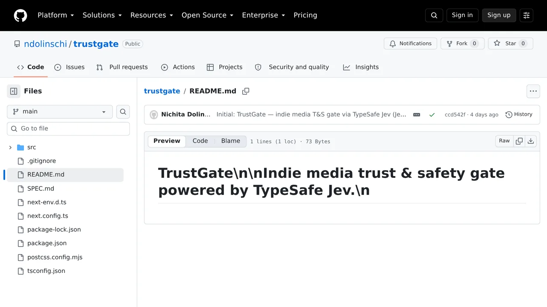This screenshot has height=307, width=547.
Task: Open the search magnifier in header
Action: pos(434,15)
